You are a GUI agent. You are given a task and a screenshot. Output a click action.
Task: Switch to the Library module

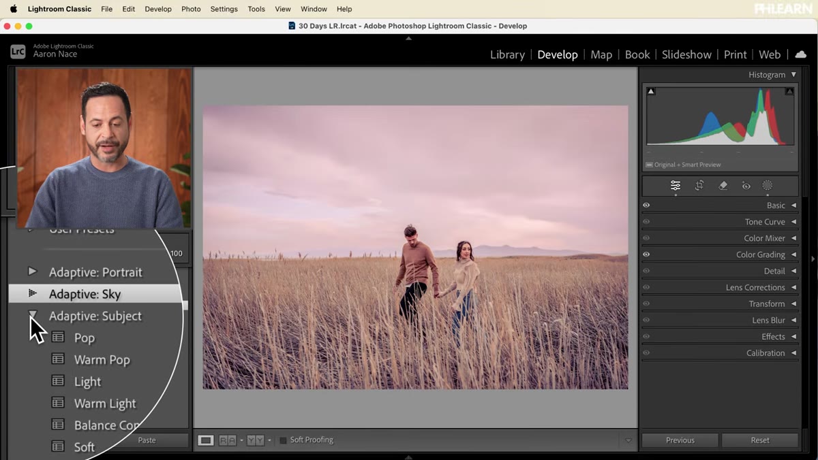point(507,54)
